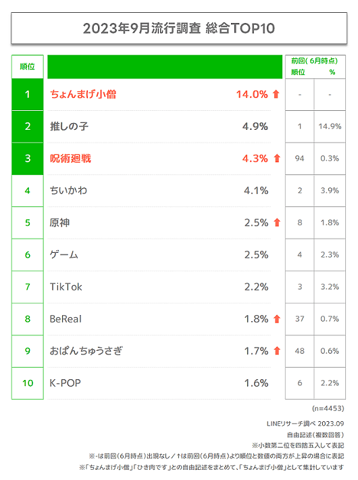
Task: Click the 前回(6月時点) column header
Action: point(314,61)
